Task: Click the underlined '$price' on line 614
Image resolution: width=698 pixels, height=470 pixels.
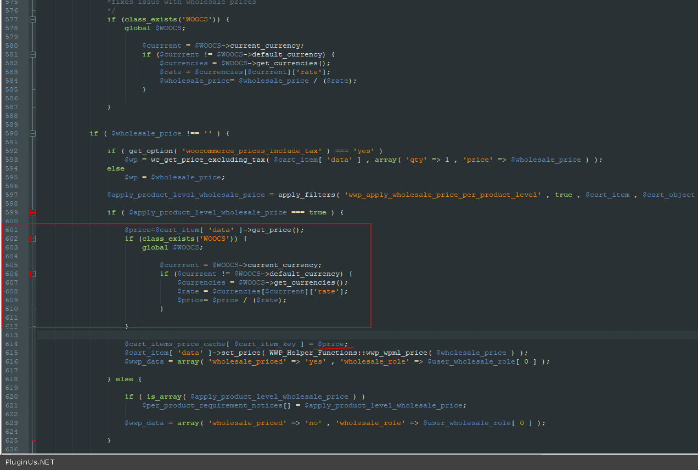Action: [x=331, y=344]
